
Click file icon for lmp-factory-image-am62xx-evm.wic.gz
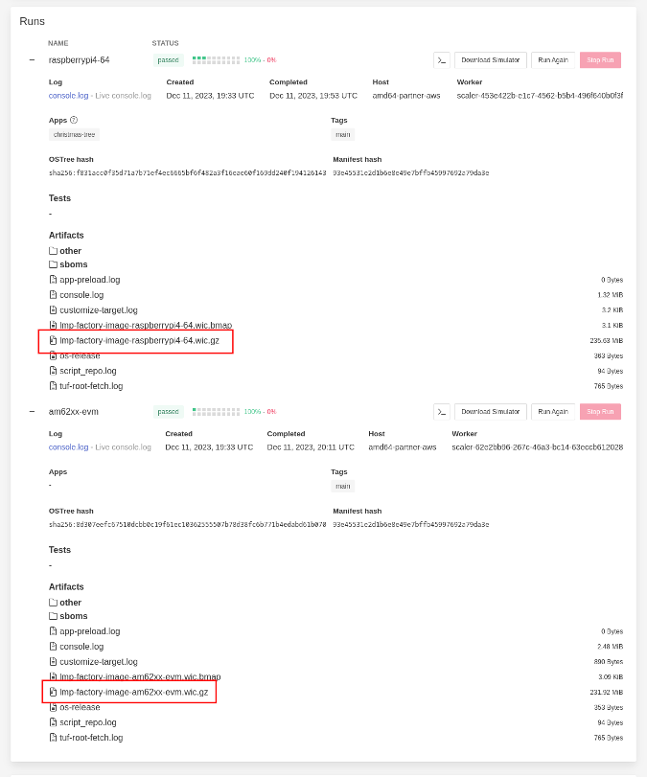(x=54, y=692)
